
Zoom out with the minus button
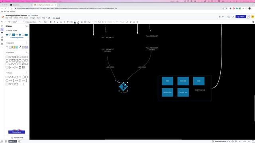pos(239,141)
